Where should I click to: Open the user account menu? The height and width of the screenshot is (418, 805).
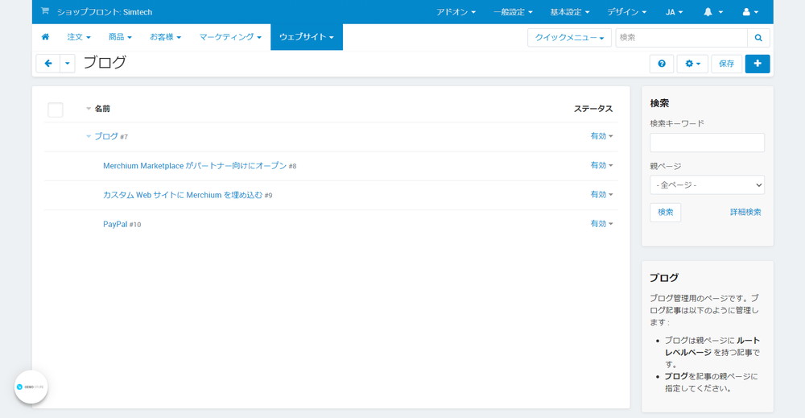coord(750,12)
